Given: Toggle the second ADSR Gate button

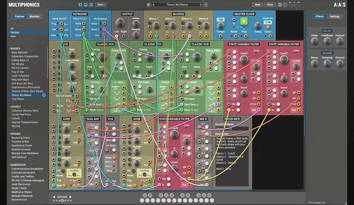Looking at the screenshot, I should 135,186.
